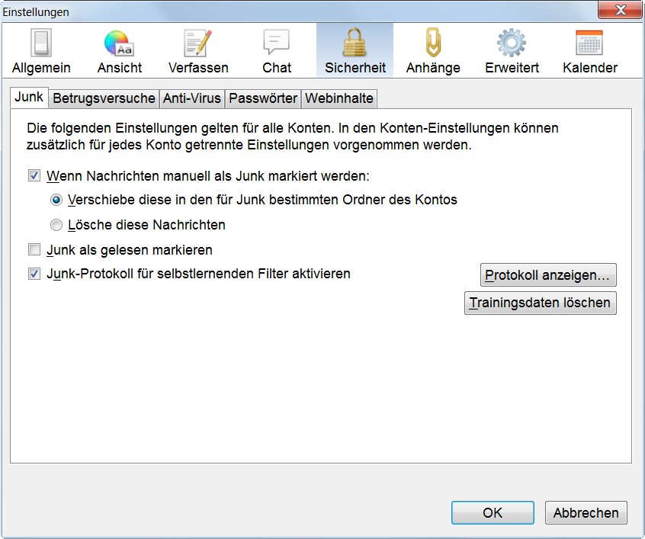Open the Verfassen pencil icon
Image resolution: width=645 pixels, height=539 pixels.
(x=198, y=44)
